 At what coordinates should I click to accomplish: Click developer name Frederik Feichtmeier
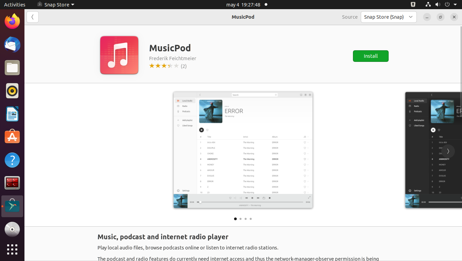pos(173,58)
